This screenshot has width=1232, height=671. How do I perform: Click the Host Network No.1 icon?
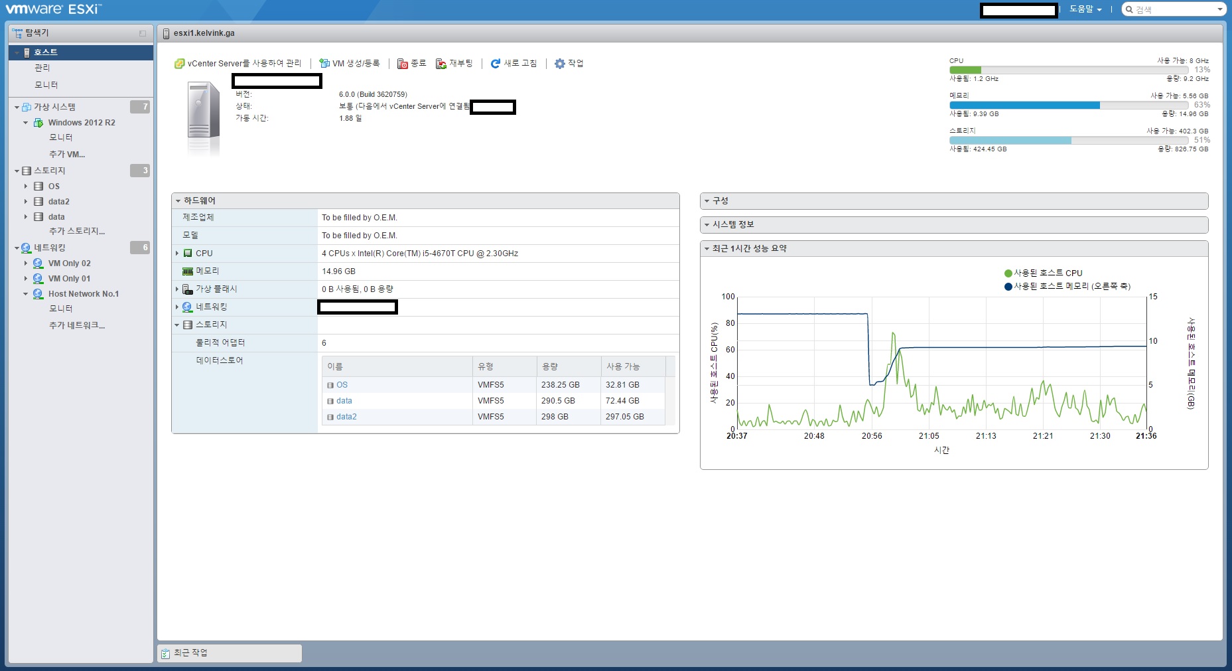[x=38, y=294]
